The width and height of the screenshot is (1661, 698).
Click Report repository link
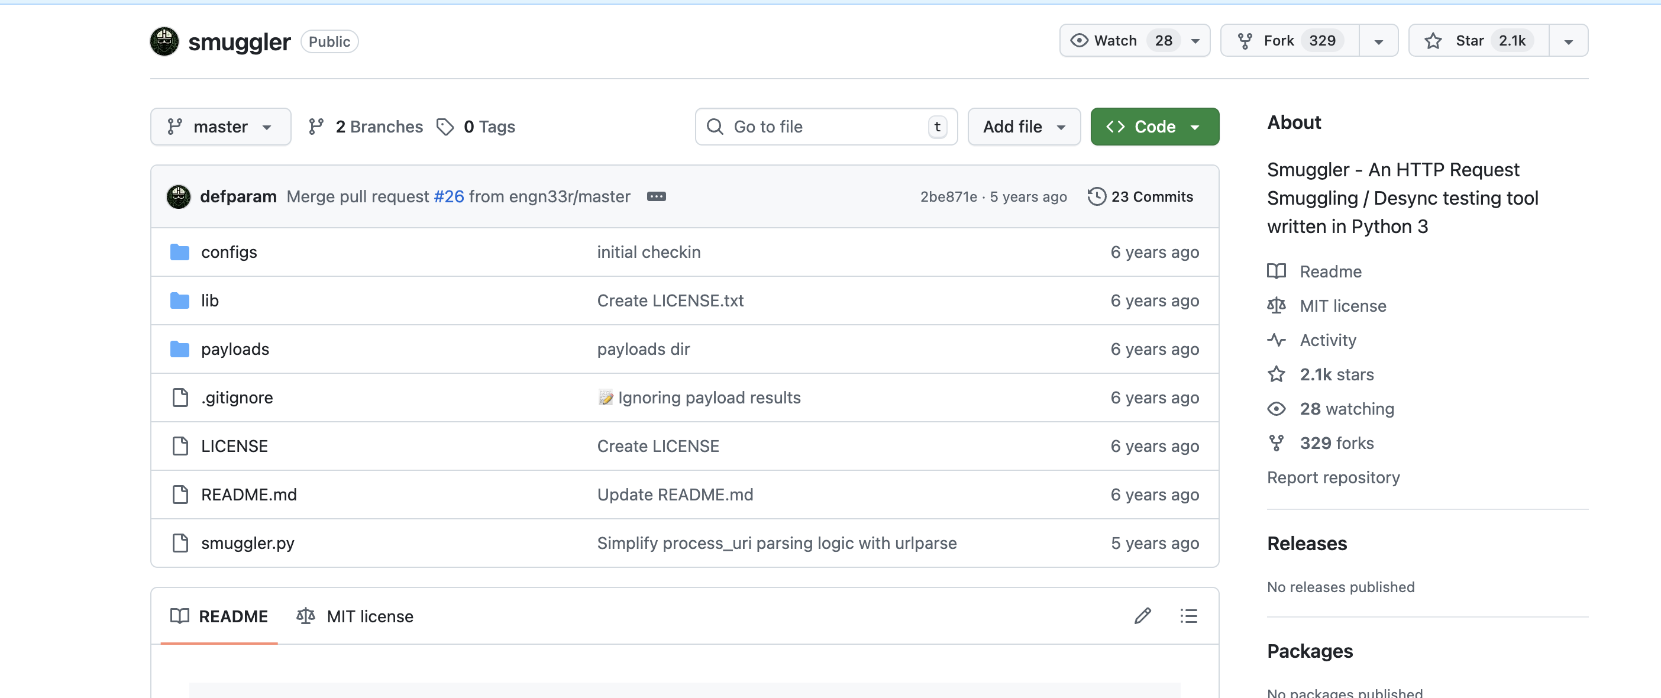pos(1333,477)
